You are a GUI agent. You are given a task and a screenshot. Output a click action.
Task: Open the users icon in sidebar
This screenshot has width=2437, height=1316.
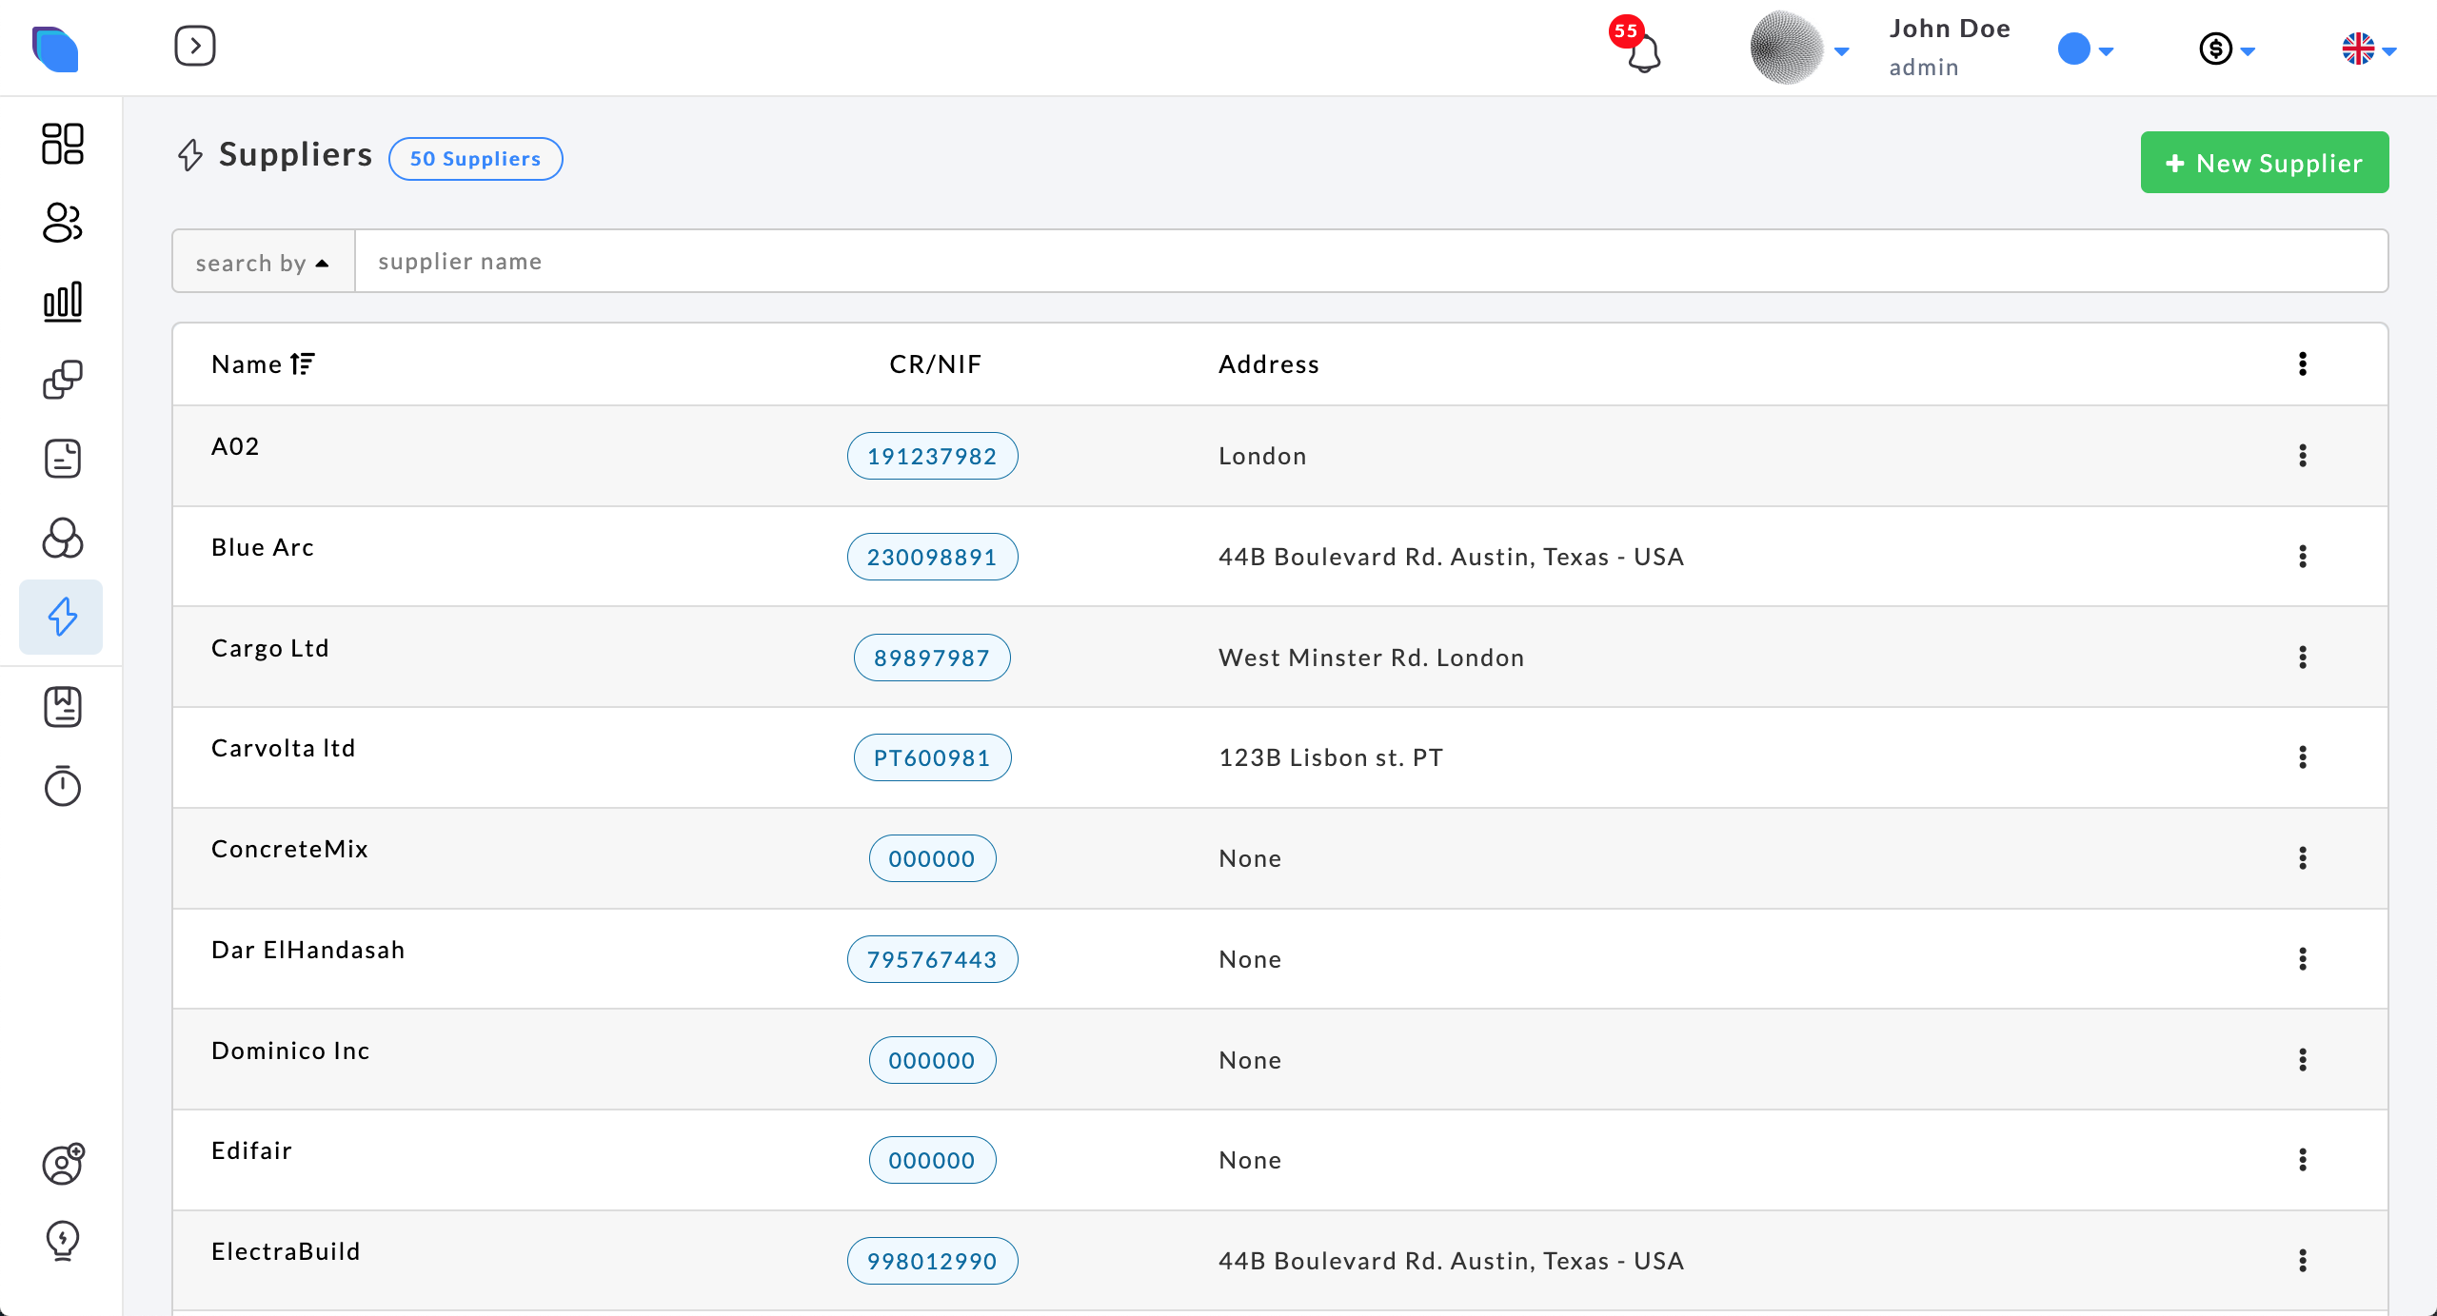63,223
